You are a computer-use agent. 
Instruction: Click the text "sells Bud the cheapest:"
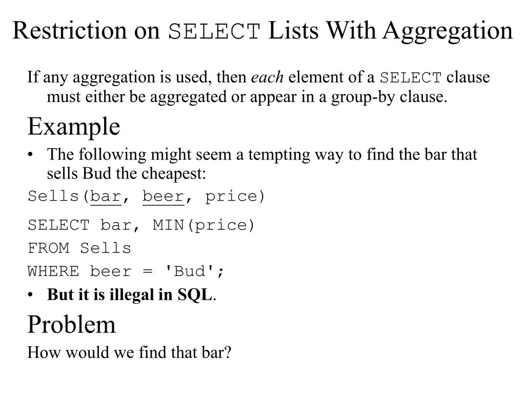pyautogui.click(x=126, y=173)
